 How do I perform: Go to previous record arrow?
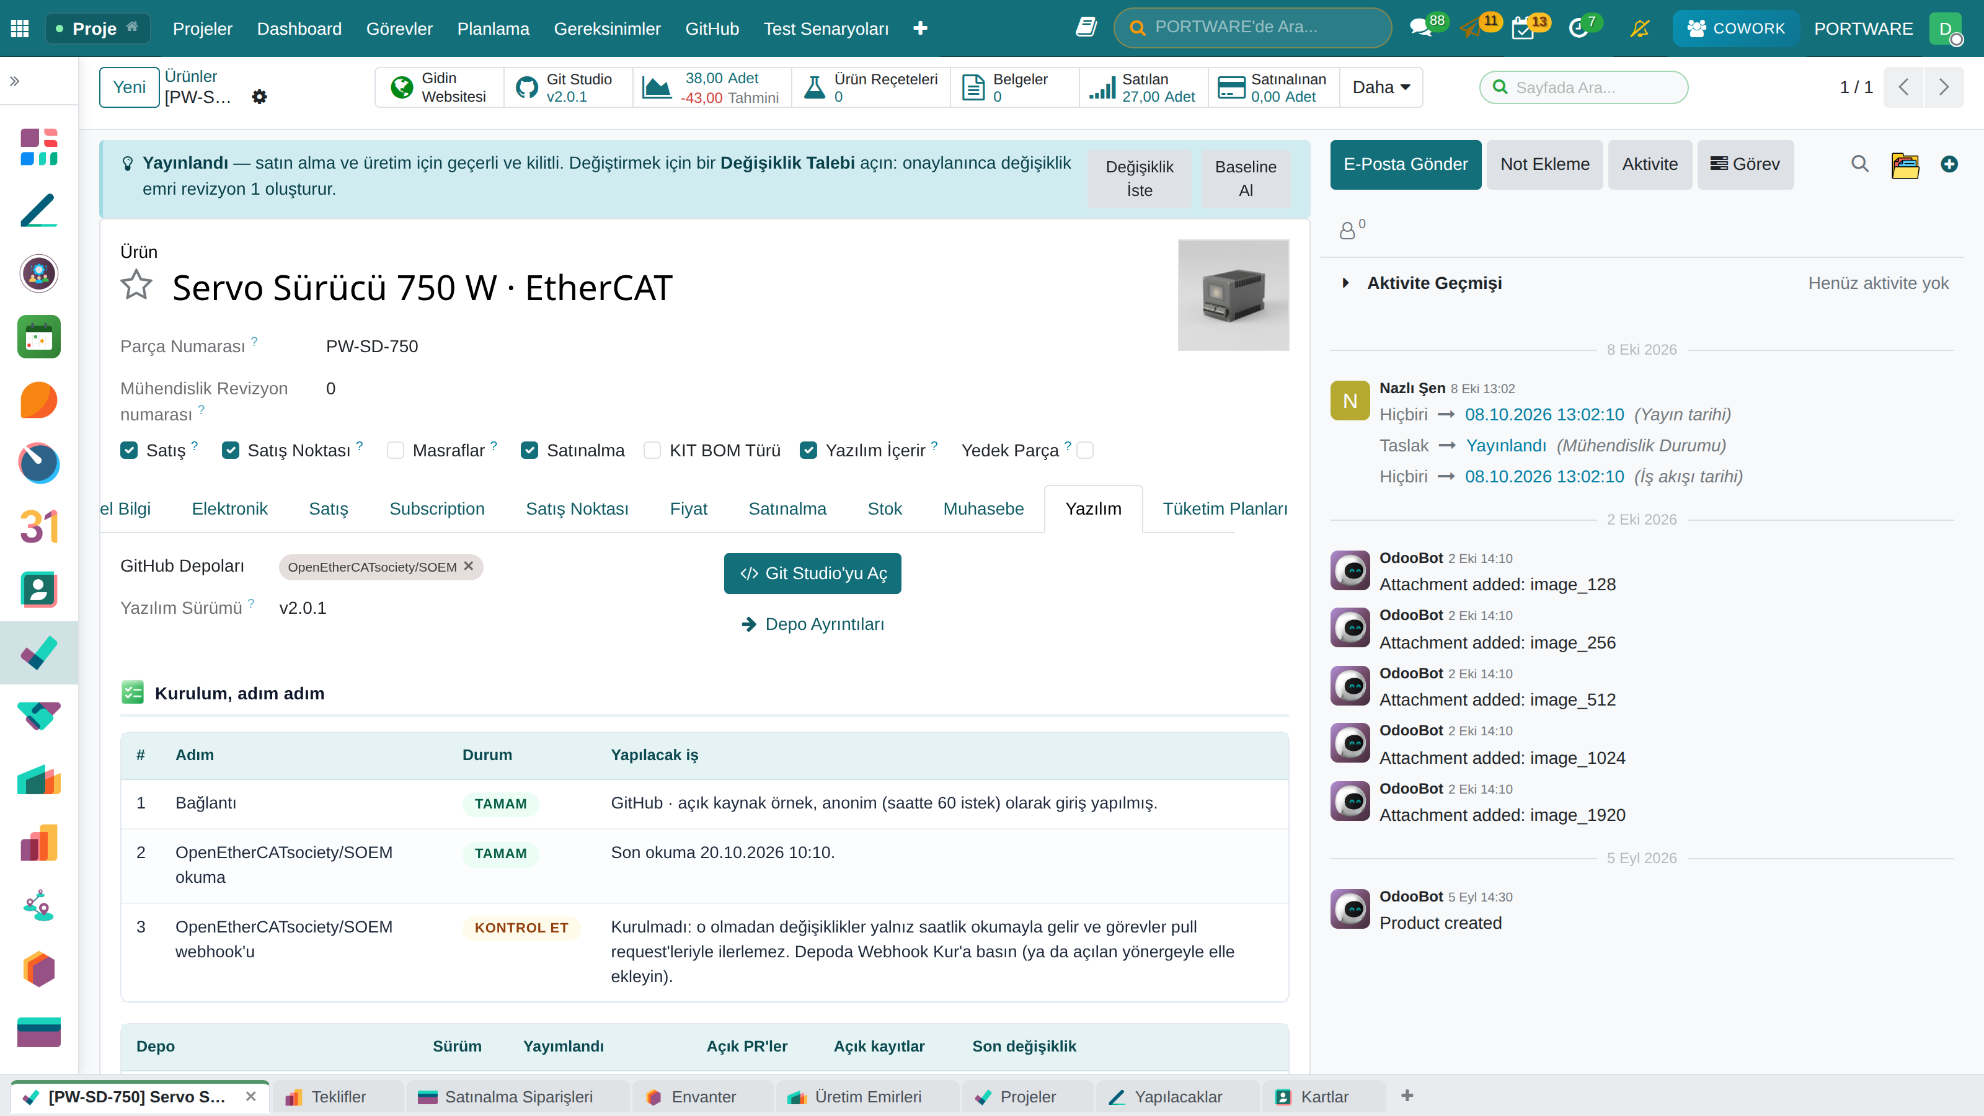1904,87
